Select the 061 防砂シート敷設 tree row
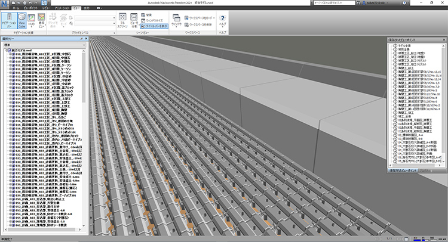 click(41, 225)
